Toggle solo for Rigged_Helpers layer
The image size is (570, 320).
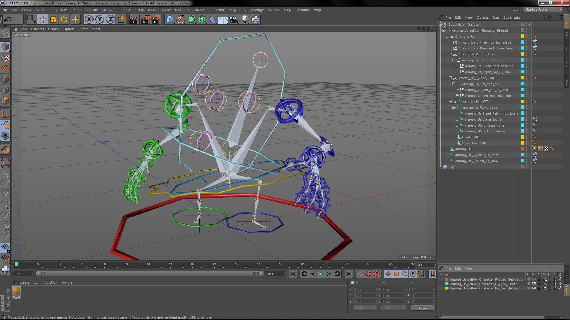tap(528, 288)
